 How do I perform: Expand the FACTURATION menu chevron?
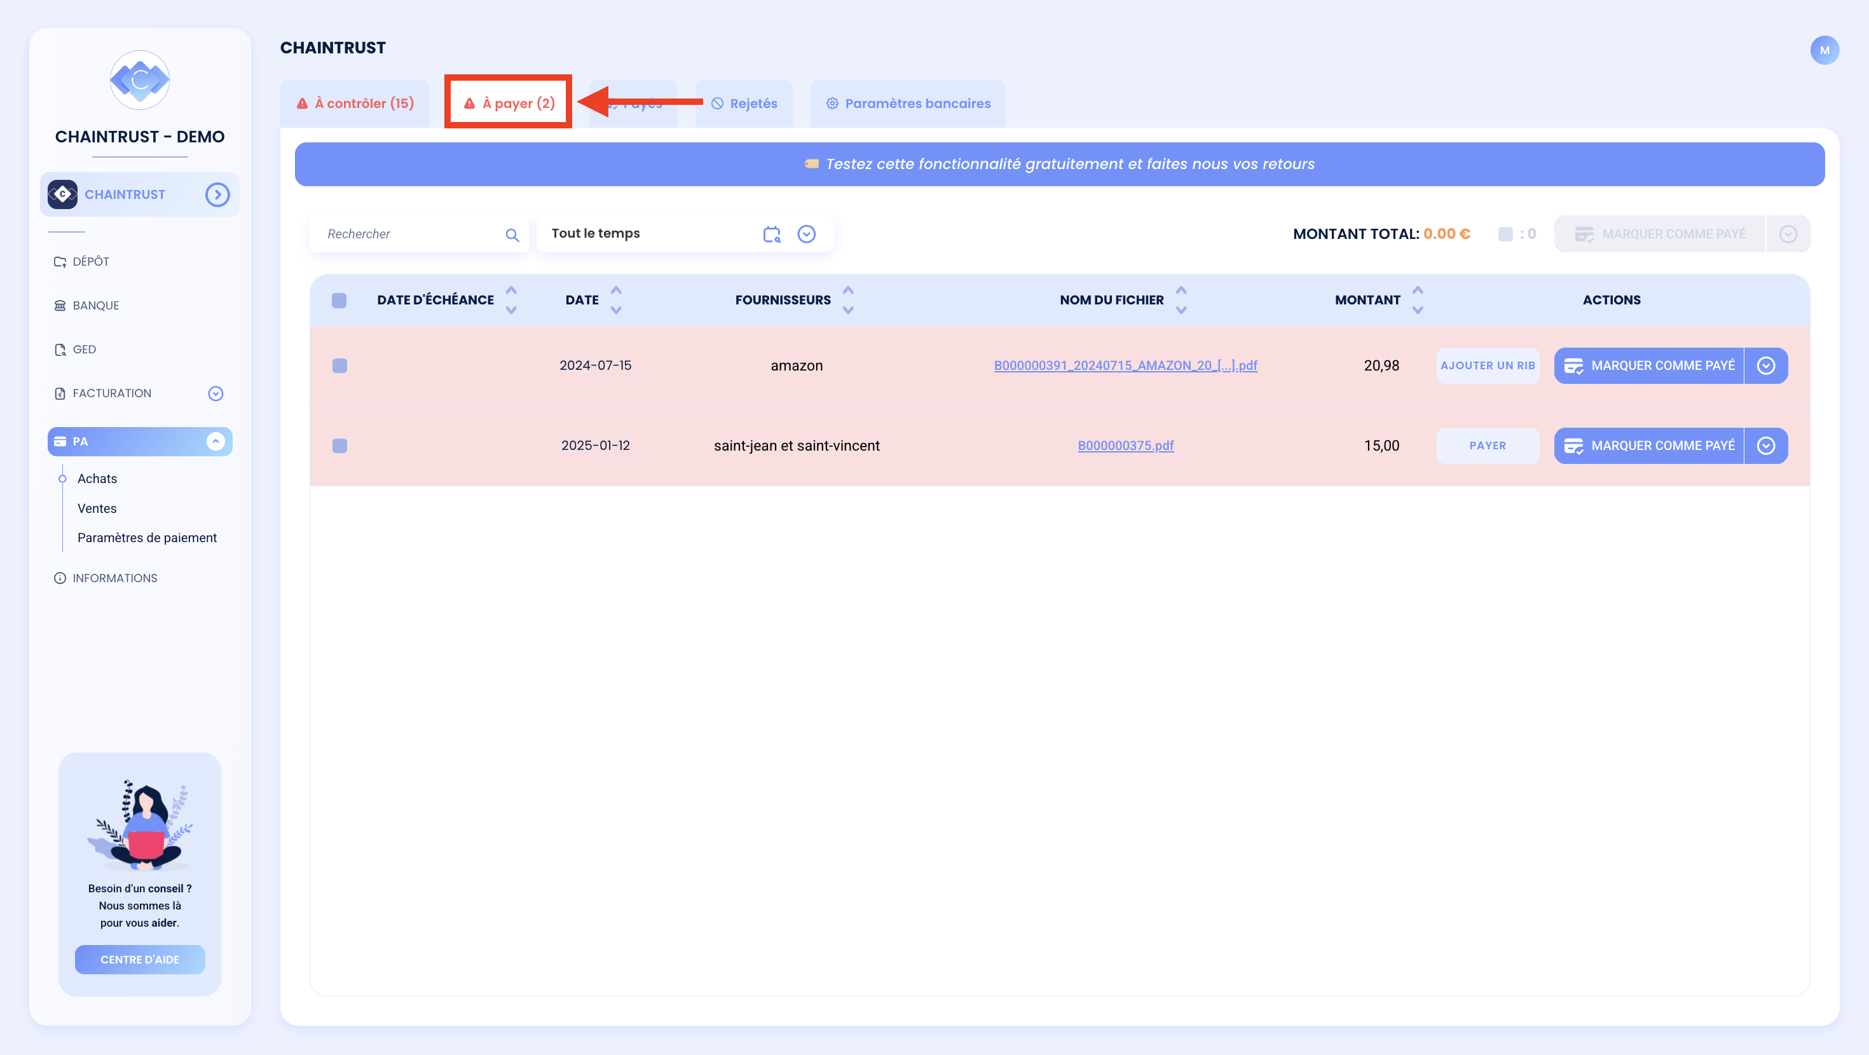[x=216, y=393]
